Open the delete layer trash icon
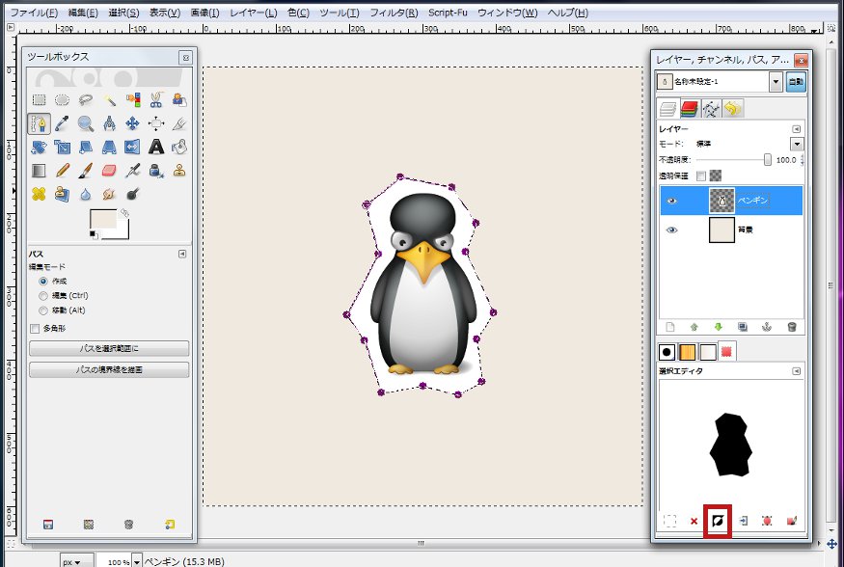The width and height of the screenshot is (844, 567). click(791, 326)
